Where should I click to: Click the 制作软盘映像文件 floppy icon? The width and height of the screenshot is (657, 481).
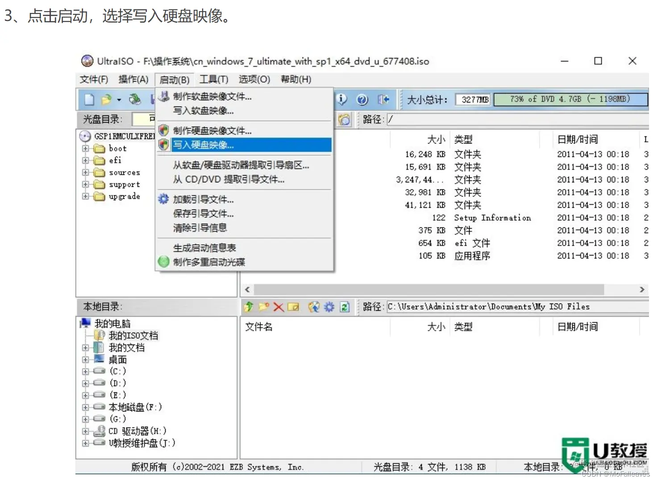pyautogui.click(x=164, y=96)
